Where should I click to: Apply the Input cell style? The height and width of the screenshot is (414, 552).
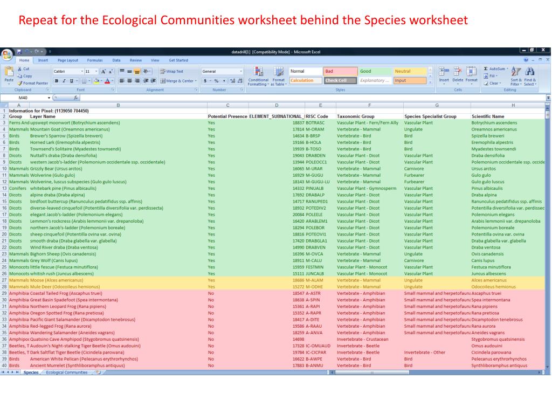(x=410, y=80)
